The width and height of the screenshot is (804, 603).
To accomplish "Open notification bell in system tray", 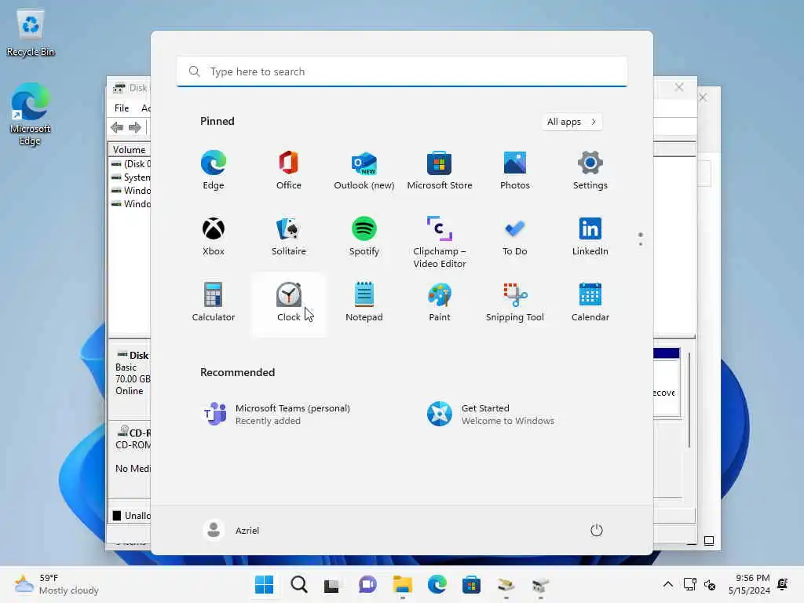I will pos(783,584).
